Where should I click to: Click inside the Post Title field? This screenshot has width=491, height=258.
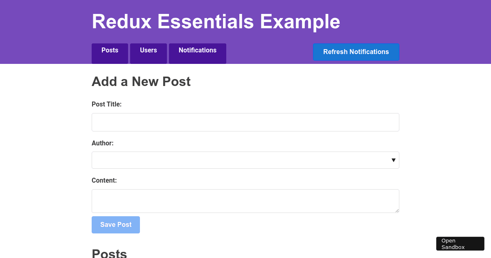pyautogui.click(x=245, y=122)
